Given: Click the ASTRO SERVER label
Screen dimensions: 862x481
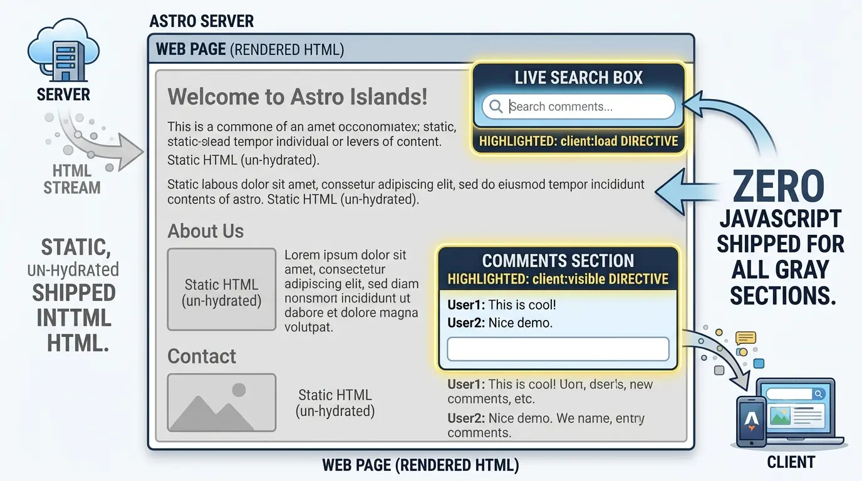Looking at the screenshot, I should click(202, 21).
